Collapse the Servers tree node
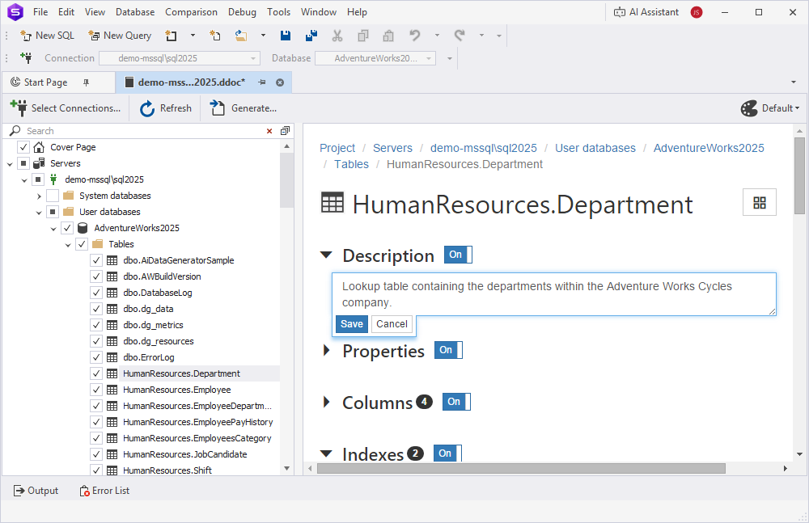Viewport: 809px width, 523px height. 10,164
